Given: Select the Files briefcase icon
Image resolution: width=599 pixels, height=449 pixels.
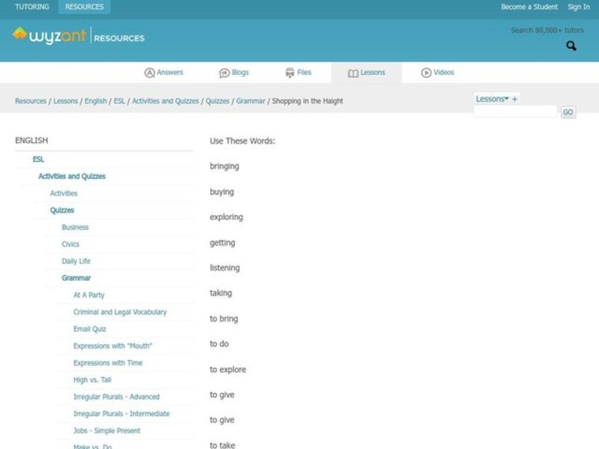Looking at the screenshot, I should [x=291, y=72].
